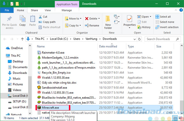The width and height of the screenshot is (184, 121).
Task: Open recent locations dropdown arrow
Action: coord(18,39)
